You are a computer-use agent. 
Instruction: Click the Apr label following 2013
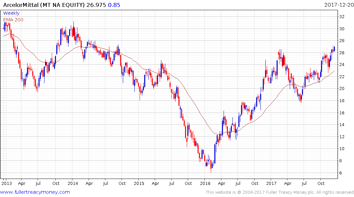point(22,184)
